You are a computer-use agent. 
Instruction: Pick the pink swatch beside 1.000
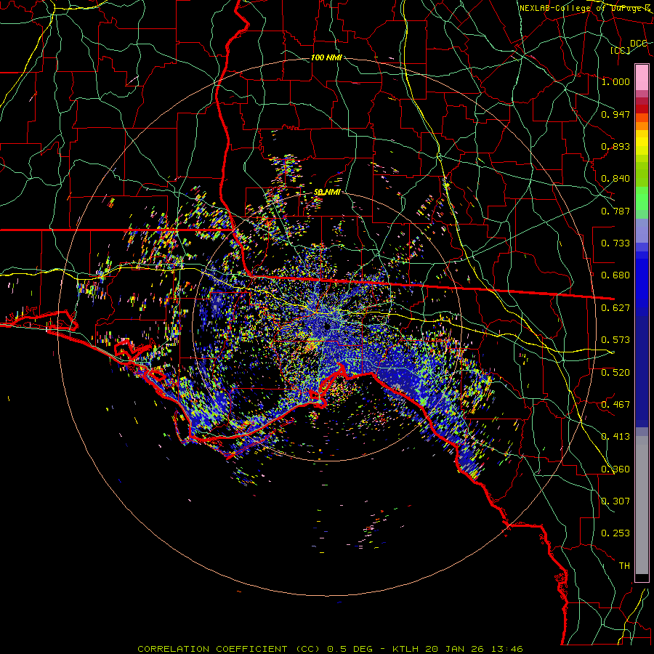[x=642, y=77]
